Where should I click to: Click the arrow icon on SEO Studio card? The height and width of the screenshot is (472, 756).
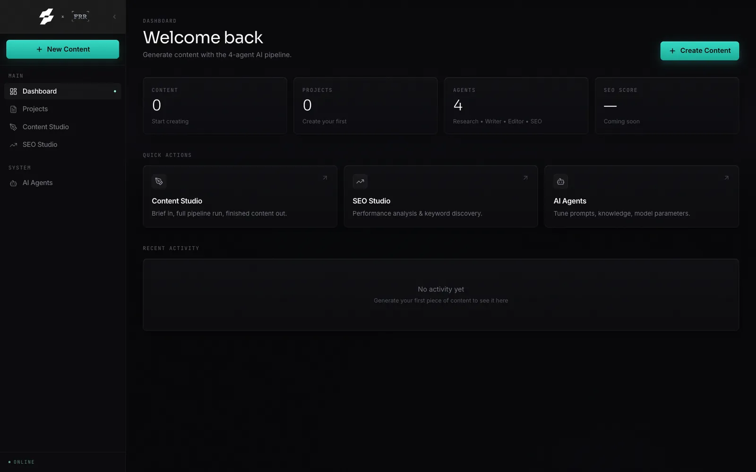tap(525, 178)
